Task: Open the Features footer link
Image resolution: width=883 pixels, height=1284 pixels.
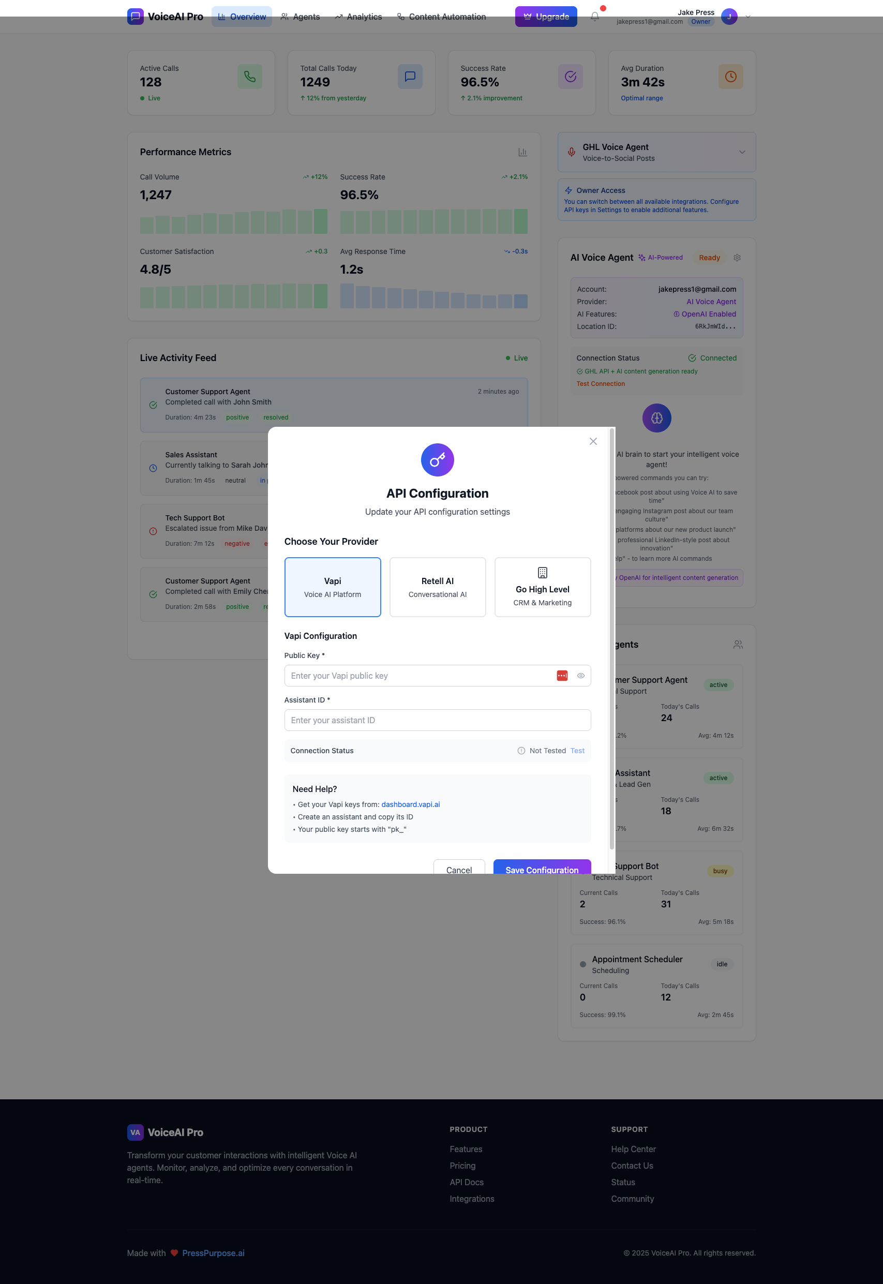Action: [x=466, y=1149]
